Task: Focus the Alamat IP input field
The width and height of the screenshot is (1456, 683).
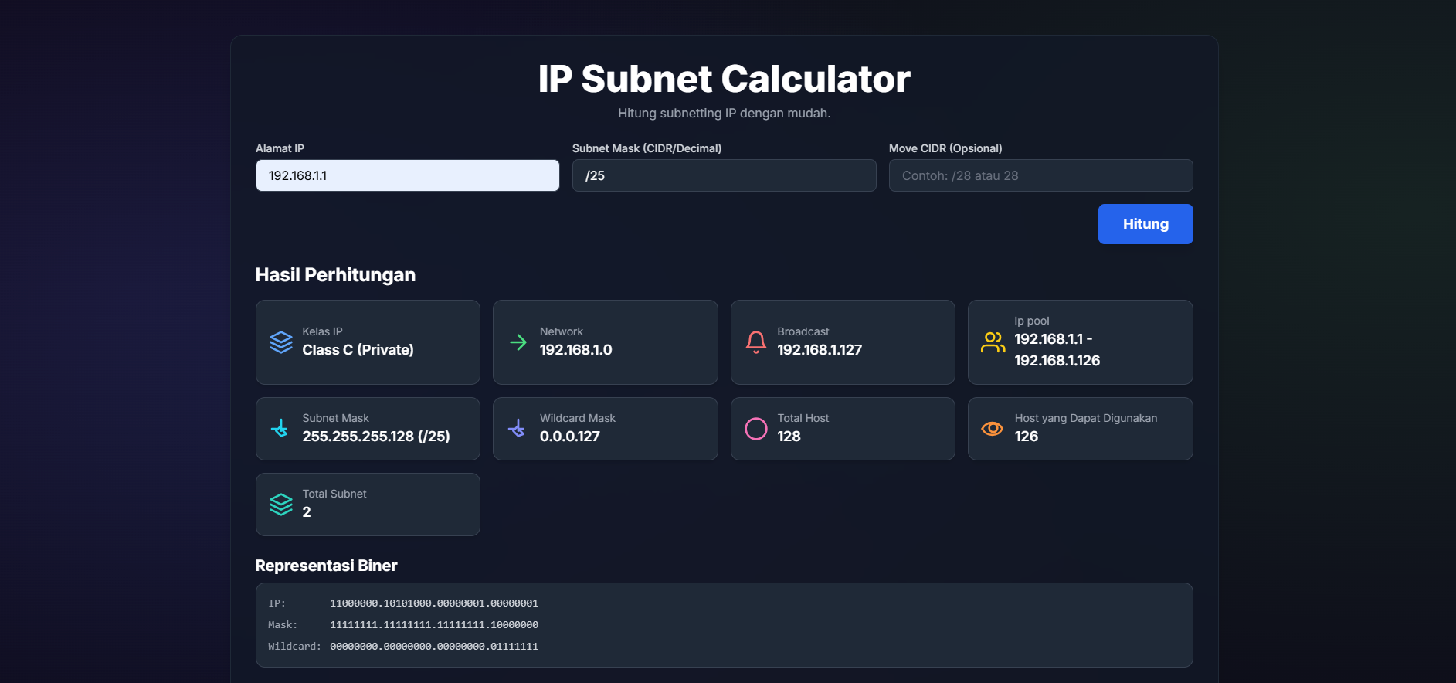Action: [x=408, y=175]
